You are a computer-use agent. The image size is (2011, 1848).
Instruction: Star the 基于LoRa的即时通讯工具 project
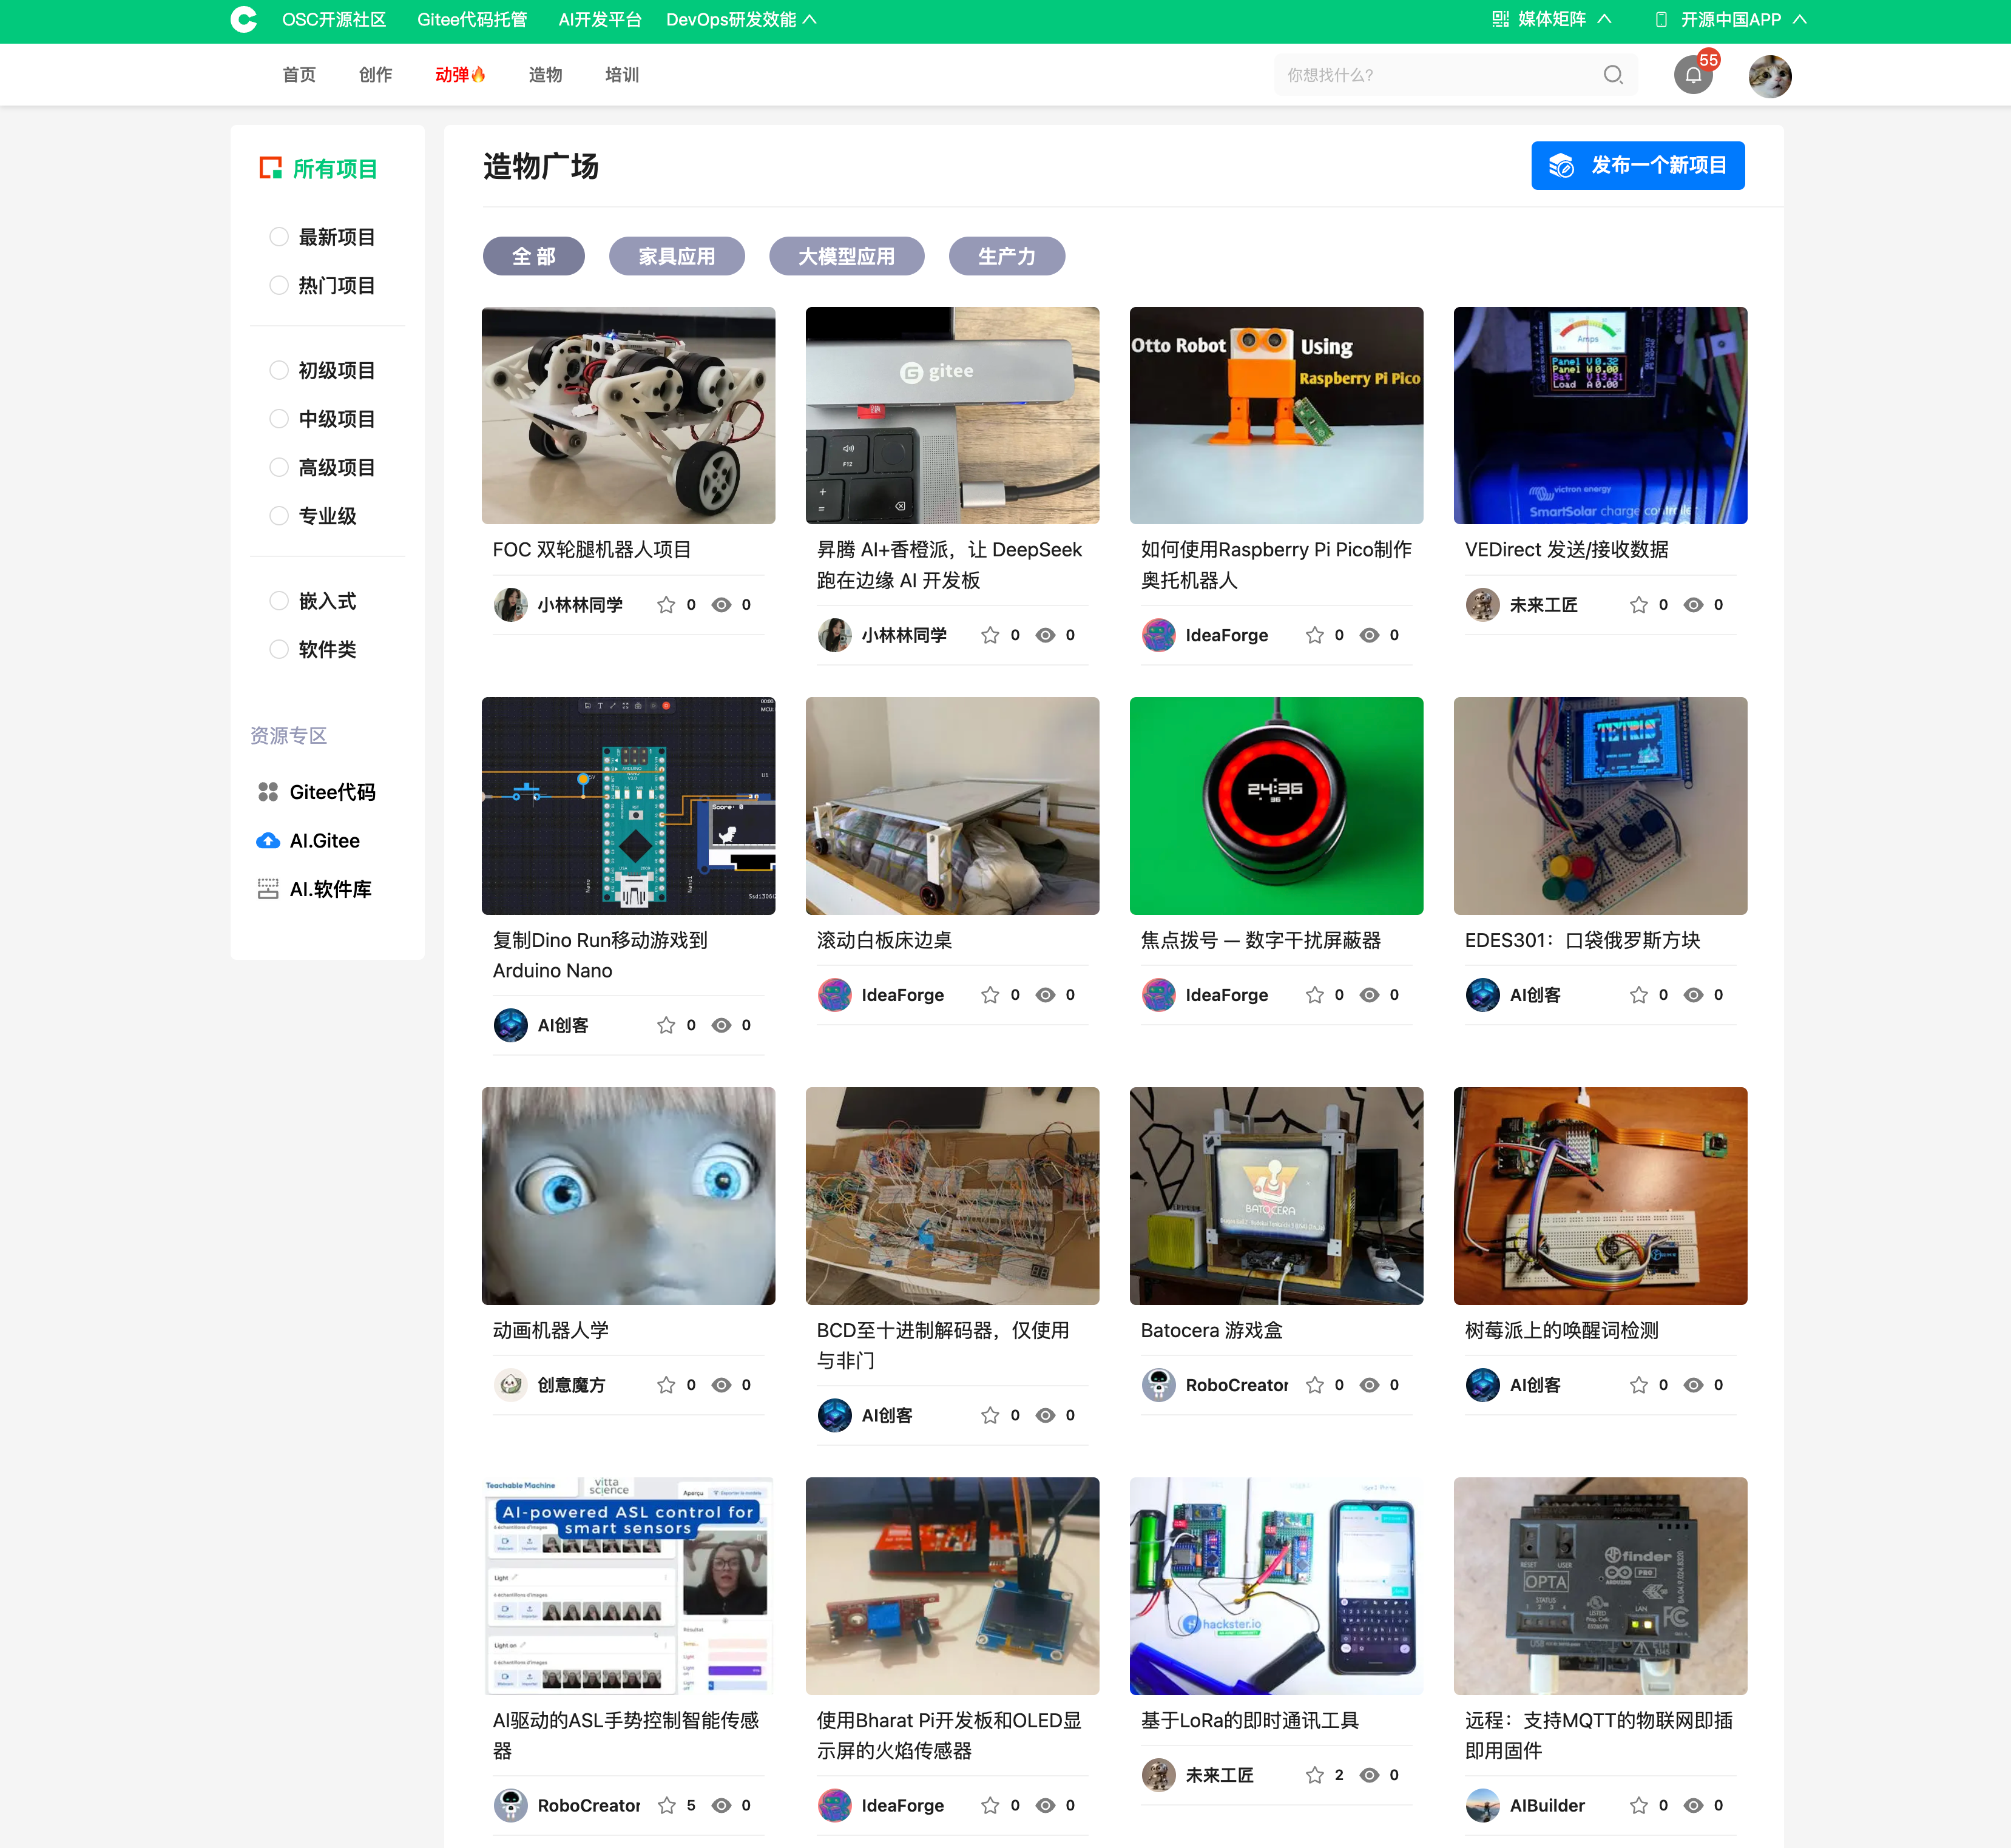pyautogui.click(x=1314, y=1775)
